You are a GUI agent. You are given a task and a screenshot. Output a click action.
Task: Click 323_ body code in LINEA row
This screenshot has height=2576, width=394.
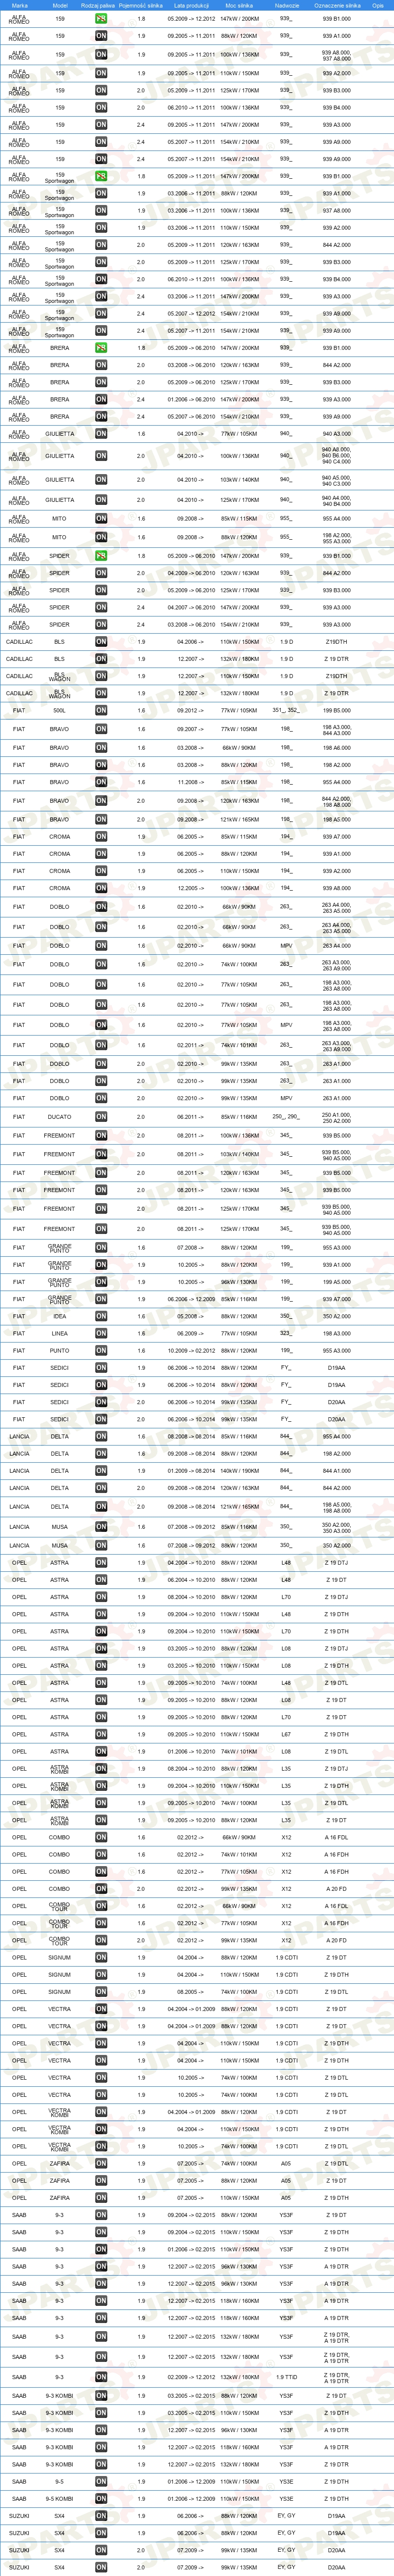(286, 1333)
